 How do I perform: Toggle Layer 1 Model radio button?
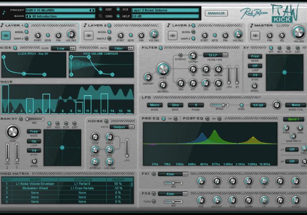(26, 32)
